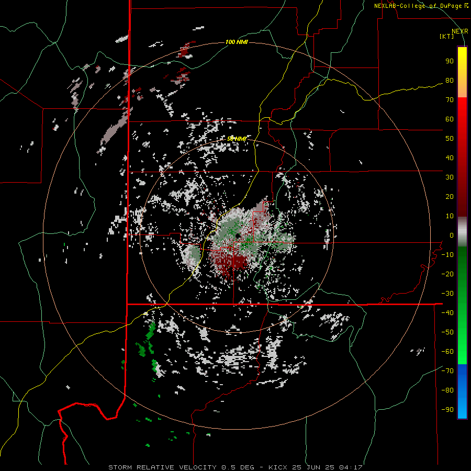471x471 pixels.
Task: Click the -80 value on the velocity scale
Action: coord(447,390)
